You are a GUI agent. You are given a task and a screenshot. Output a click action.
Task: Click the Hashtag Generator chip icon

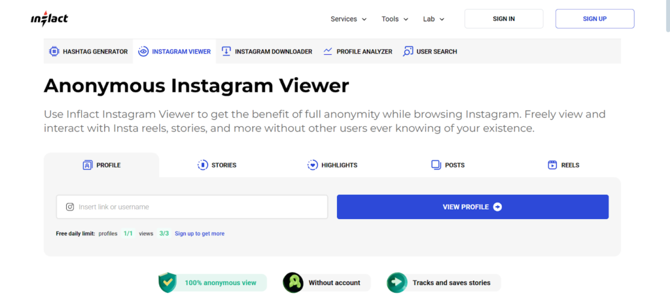click(x=54, y=51)
